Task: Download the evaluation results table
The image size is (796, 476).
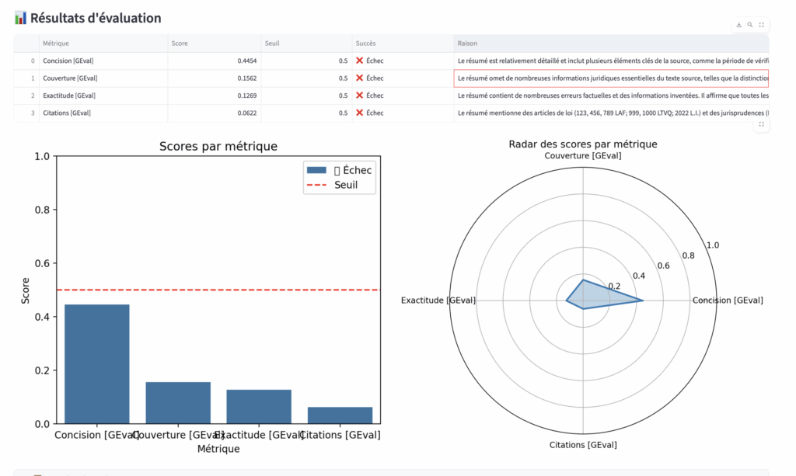Action: pos(738,25)
